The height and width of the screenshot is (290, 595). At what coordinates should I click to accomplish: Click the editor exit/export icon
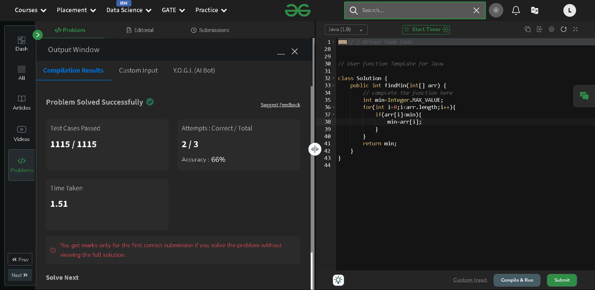pyautogui.click(x=539, y=29)
